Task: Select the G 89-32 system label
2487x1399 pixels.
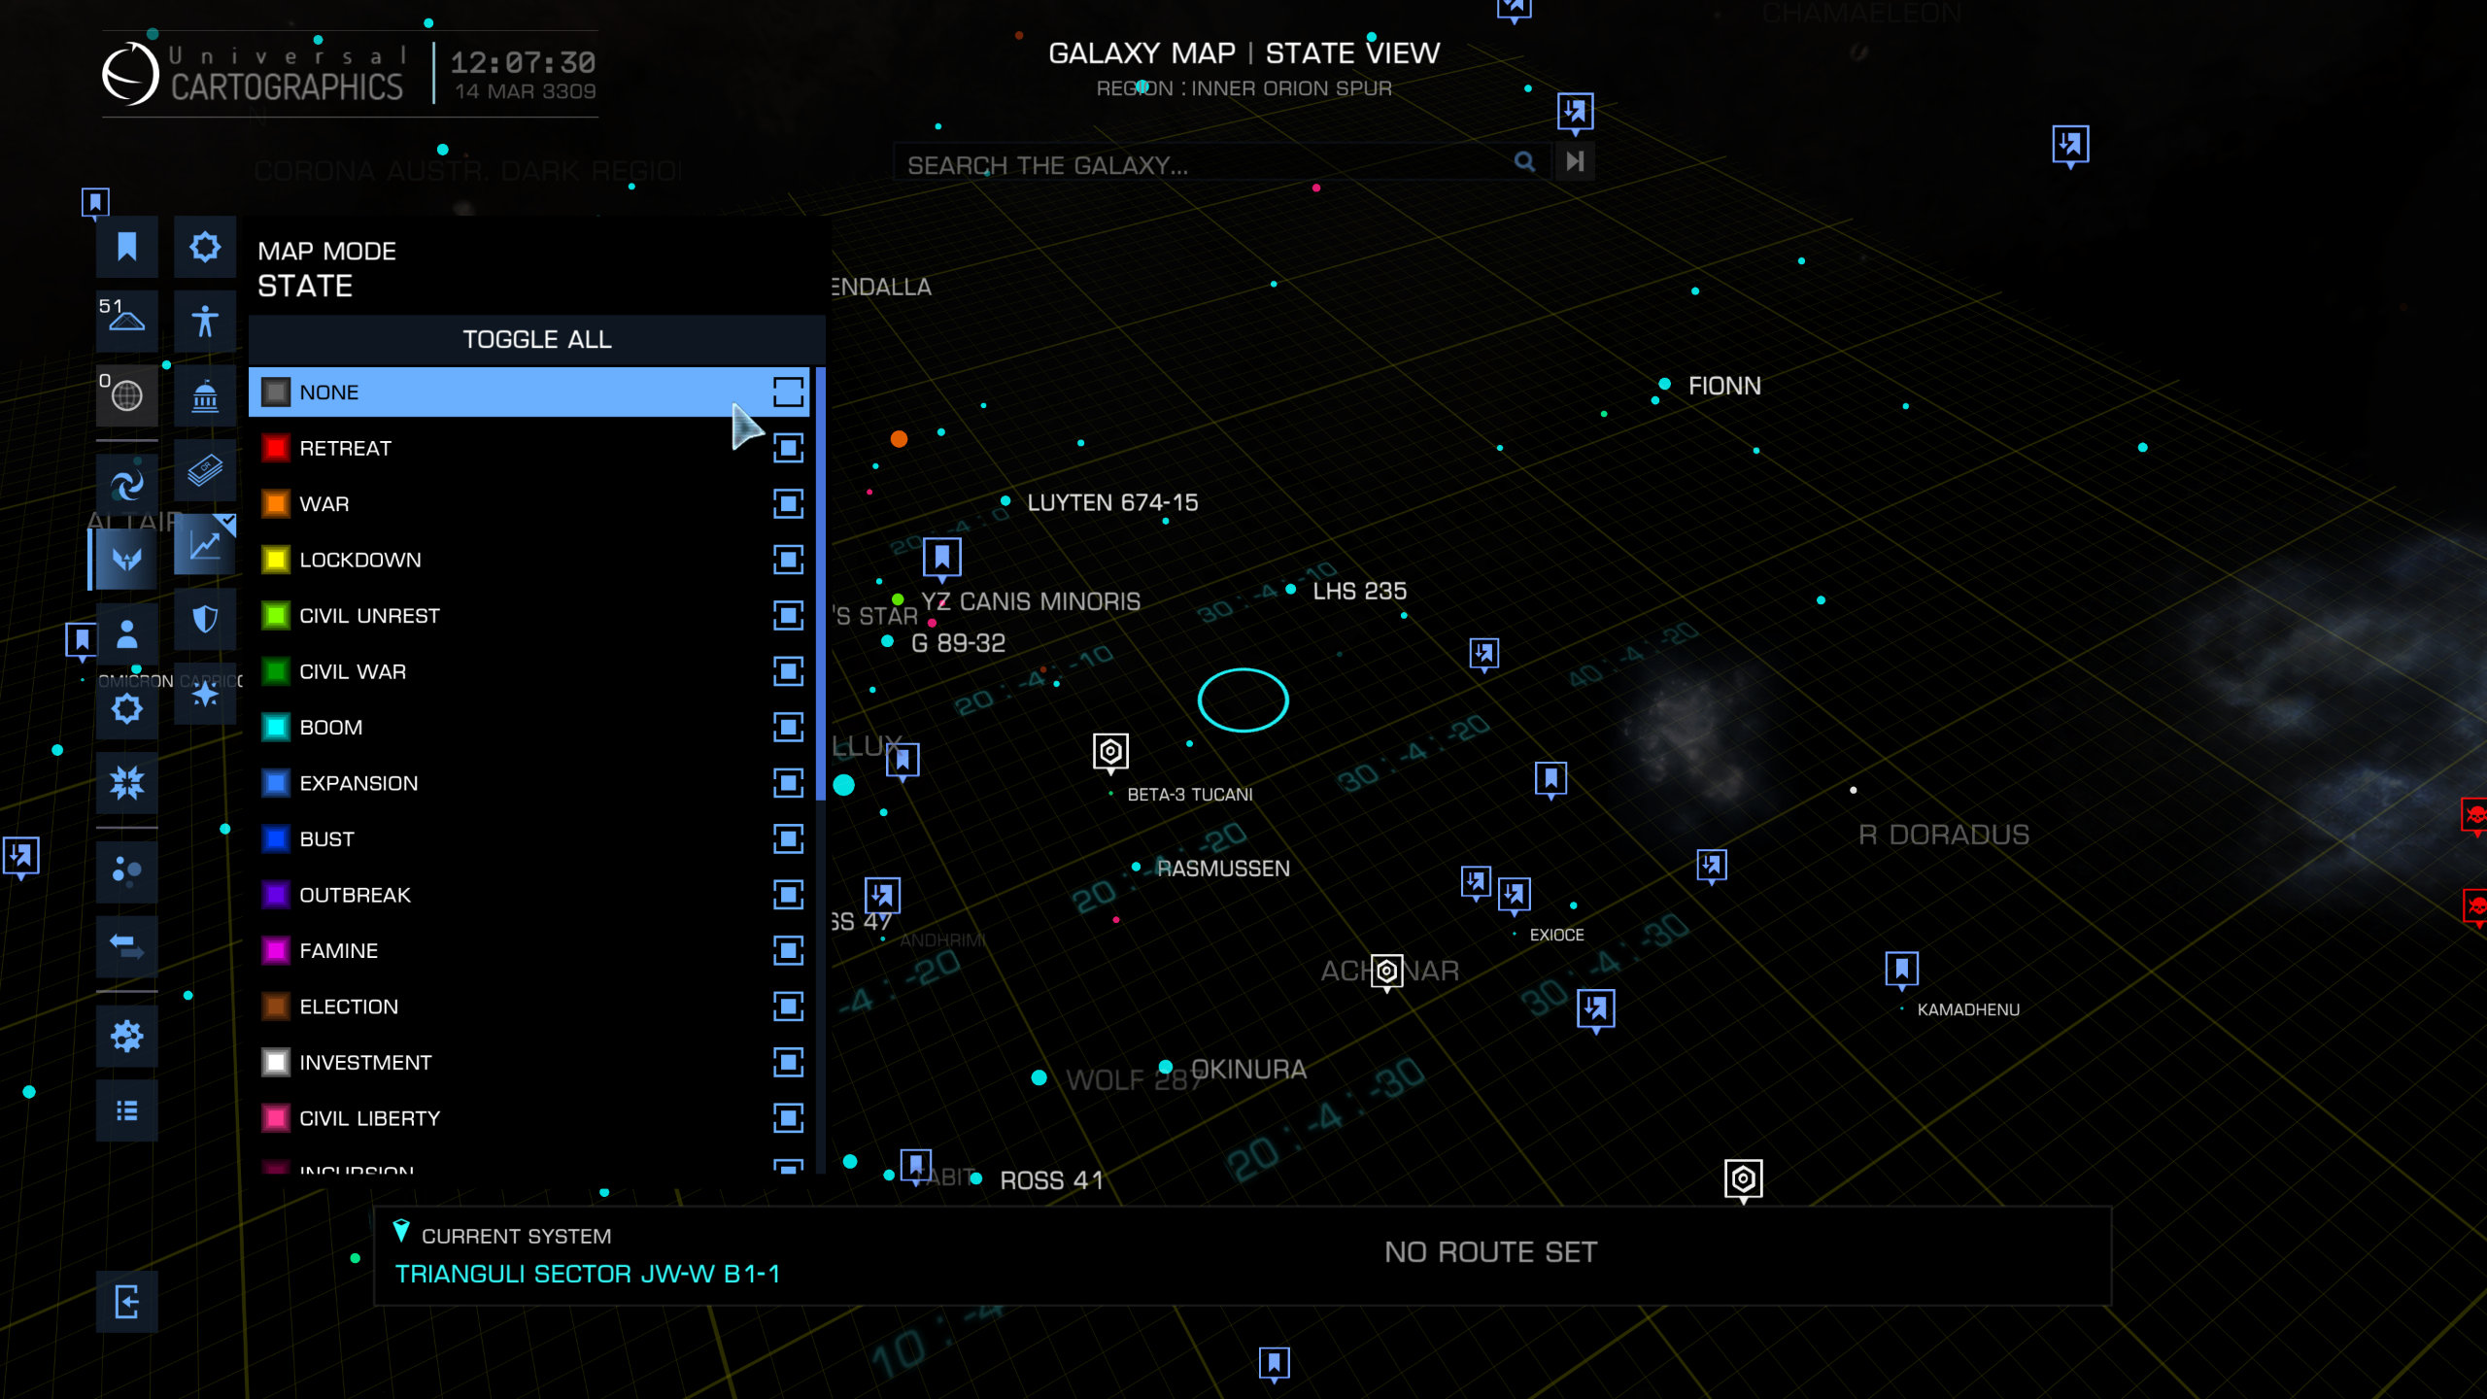Action: point(958,643)
